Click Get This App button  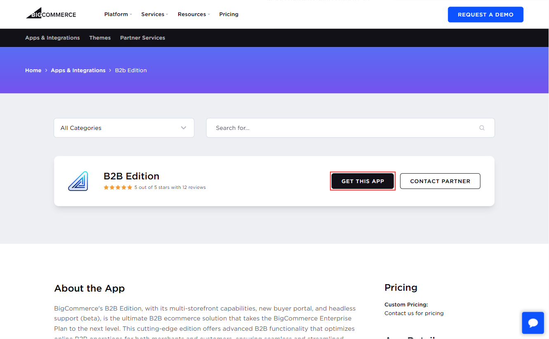(363, 181)
